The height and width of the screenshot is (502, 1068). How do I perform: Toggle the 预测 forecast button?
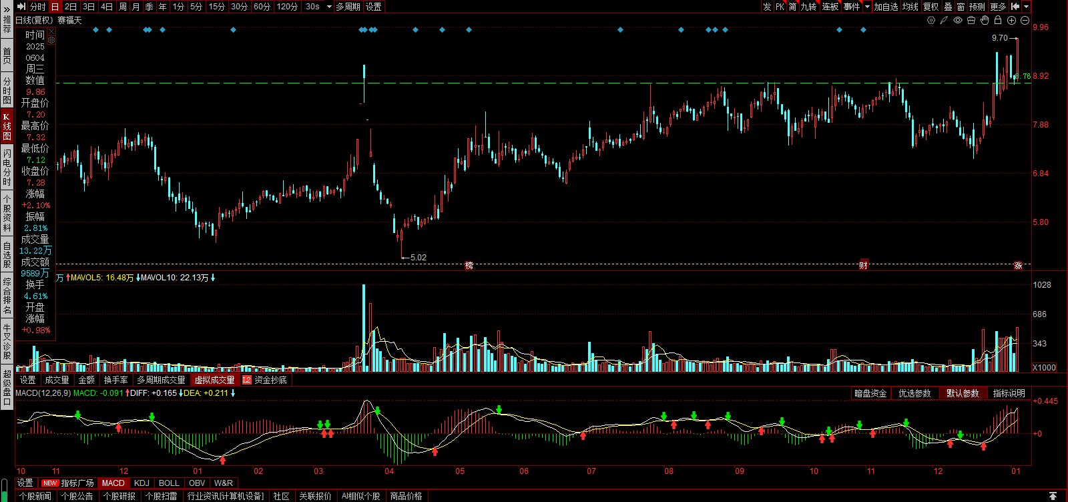point(977,7)
